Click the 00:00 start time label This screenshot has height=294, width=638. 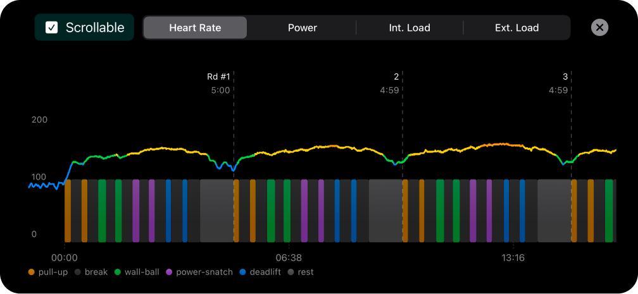coord(65,258)
